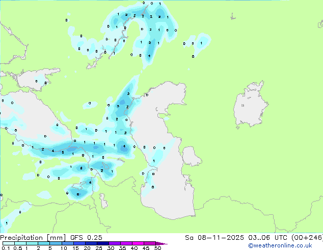Image resolution: width=323 pixels, height=250 pixels.
Task: Click the '35' legend scale label
Action: point(122,248)
